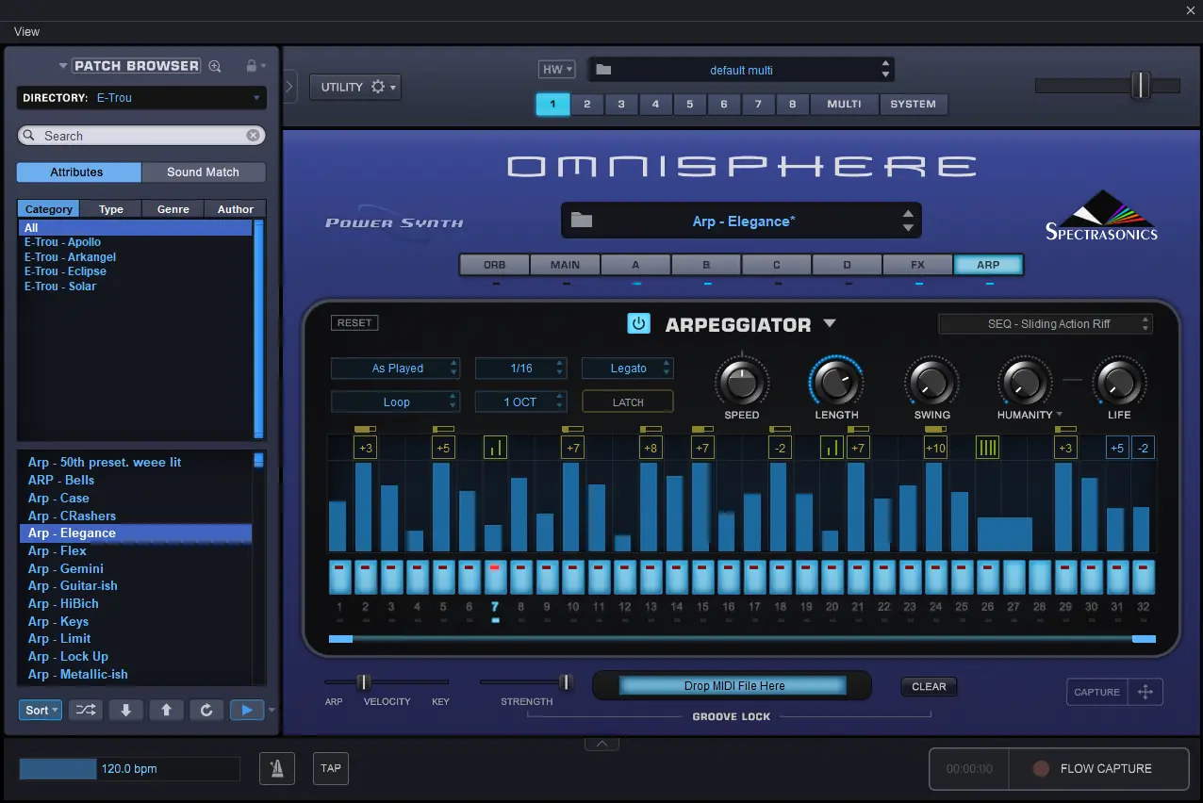Click the Flow Capture record dot
The image size is (1203, 803).
pos(1041,768)
